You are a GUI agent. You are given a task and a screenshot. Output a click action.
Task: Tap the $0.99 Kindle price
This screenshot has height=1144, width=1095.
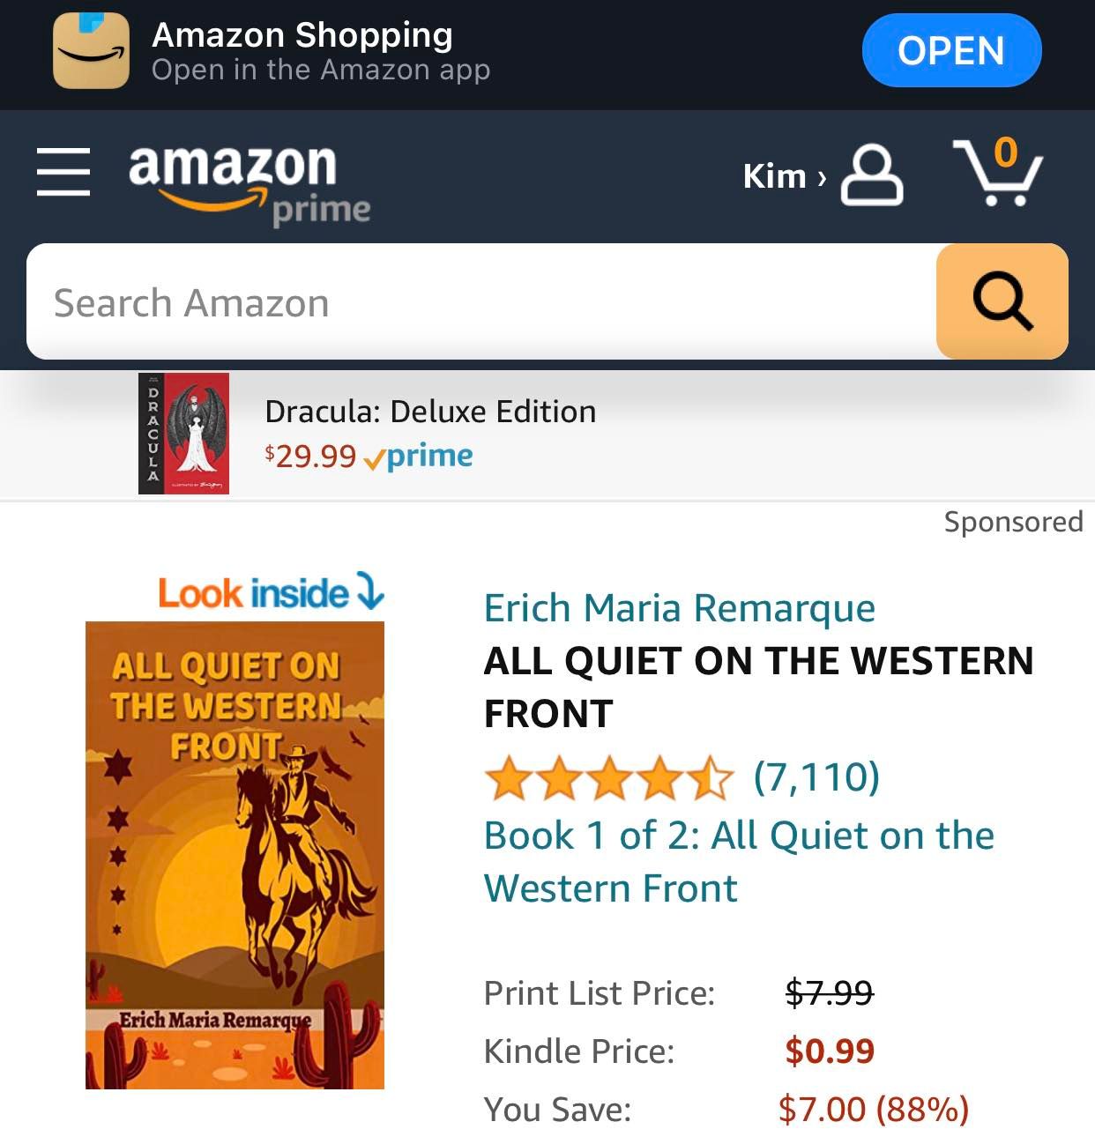coord(830,1051)
